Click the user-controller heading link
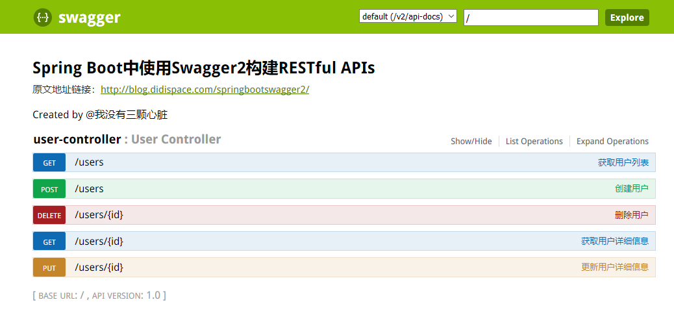Image resolution: width=674 pixels, height=313 pixels. pos(77,140)
